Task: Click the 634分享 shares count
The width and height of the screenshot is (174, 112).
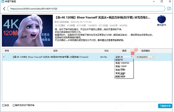Action: click(113, 26)
